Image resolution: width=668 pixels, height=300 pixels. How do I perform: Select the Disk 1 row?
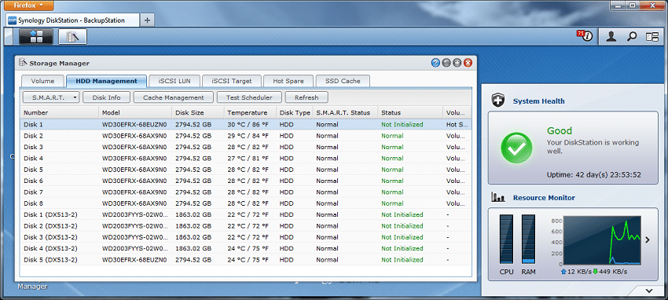(246, 124)
